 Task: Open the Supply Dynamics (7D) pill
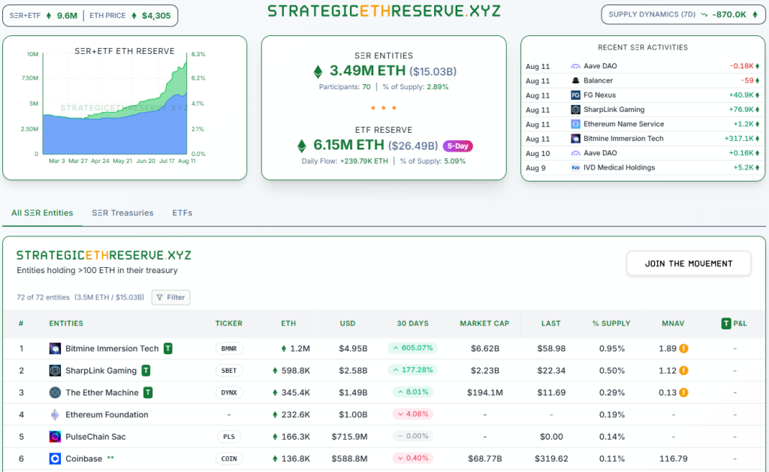(682, 14)
